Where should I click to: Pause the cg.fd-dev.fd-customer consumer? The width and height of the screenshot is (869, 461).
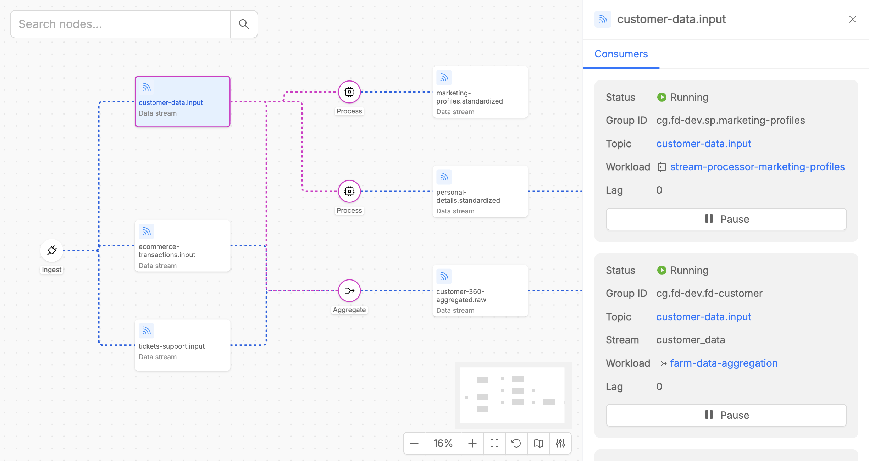point(726,415)
